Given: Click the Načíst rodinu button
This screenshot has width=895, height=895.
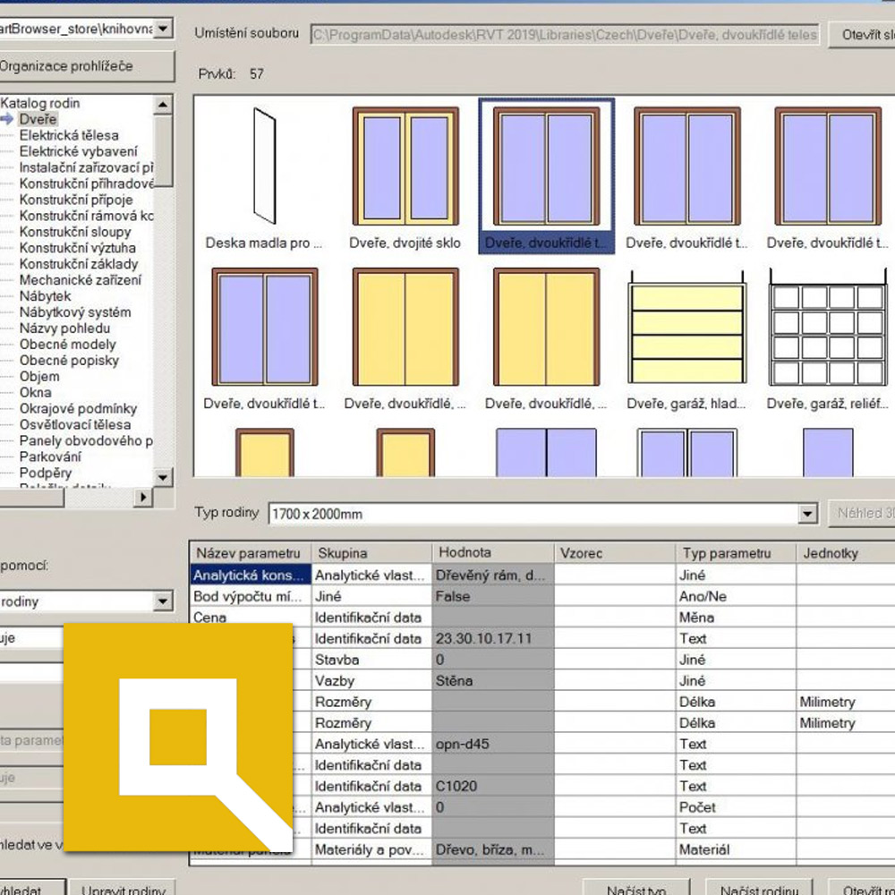Looking at the screenshot, I should (759, 889).
